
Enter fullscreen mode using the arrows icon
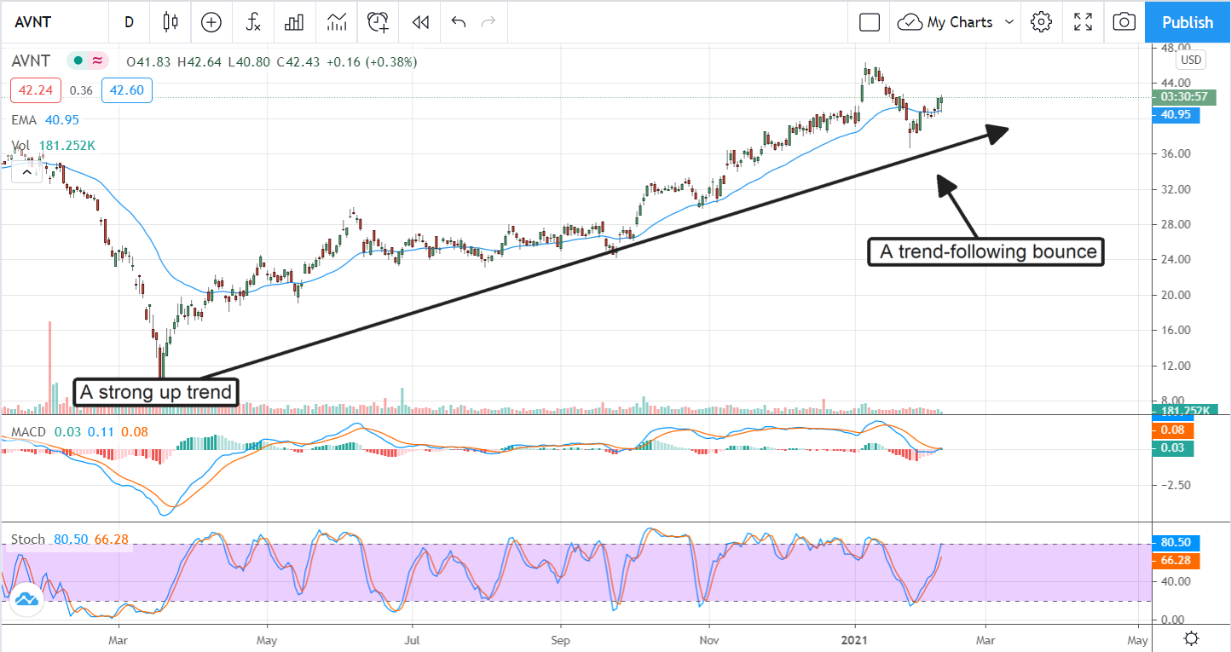point(1083,22)
